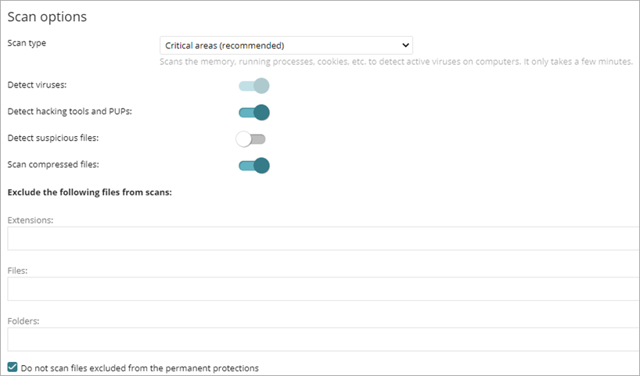
Task: Click the 'Scan type' field label
Action: tap(27, 44)
